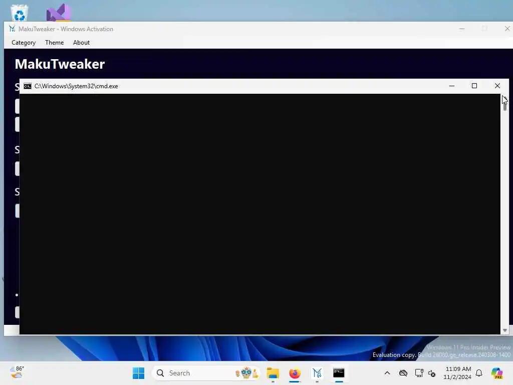Minimize the cmd.exe window

point(452,86)
